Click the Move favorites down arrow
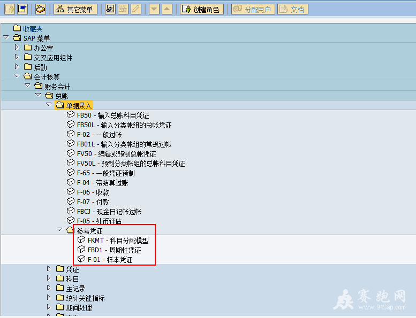This screenshot has width=416, height=318. 154,9
